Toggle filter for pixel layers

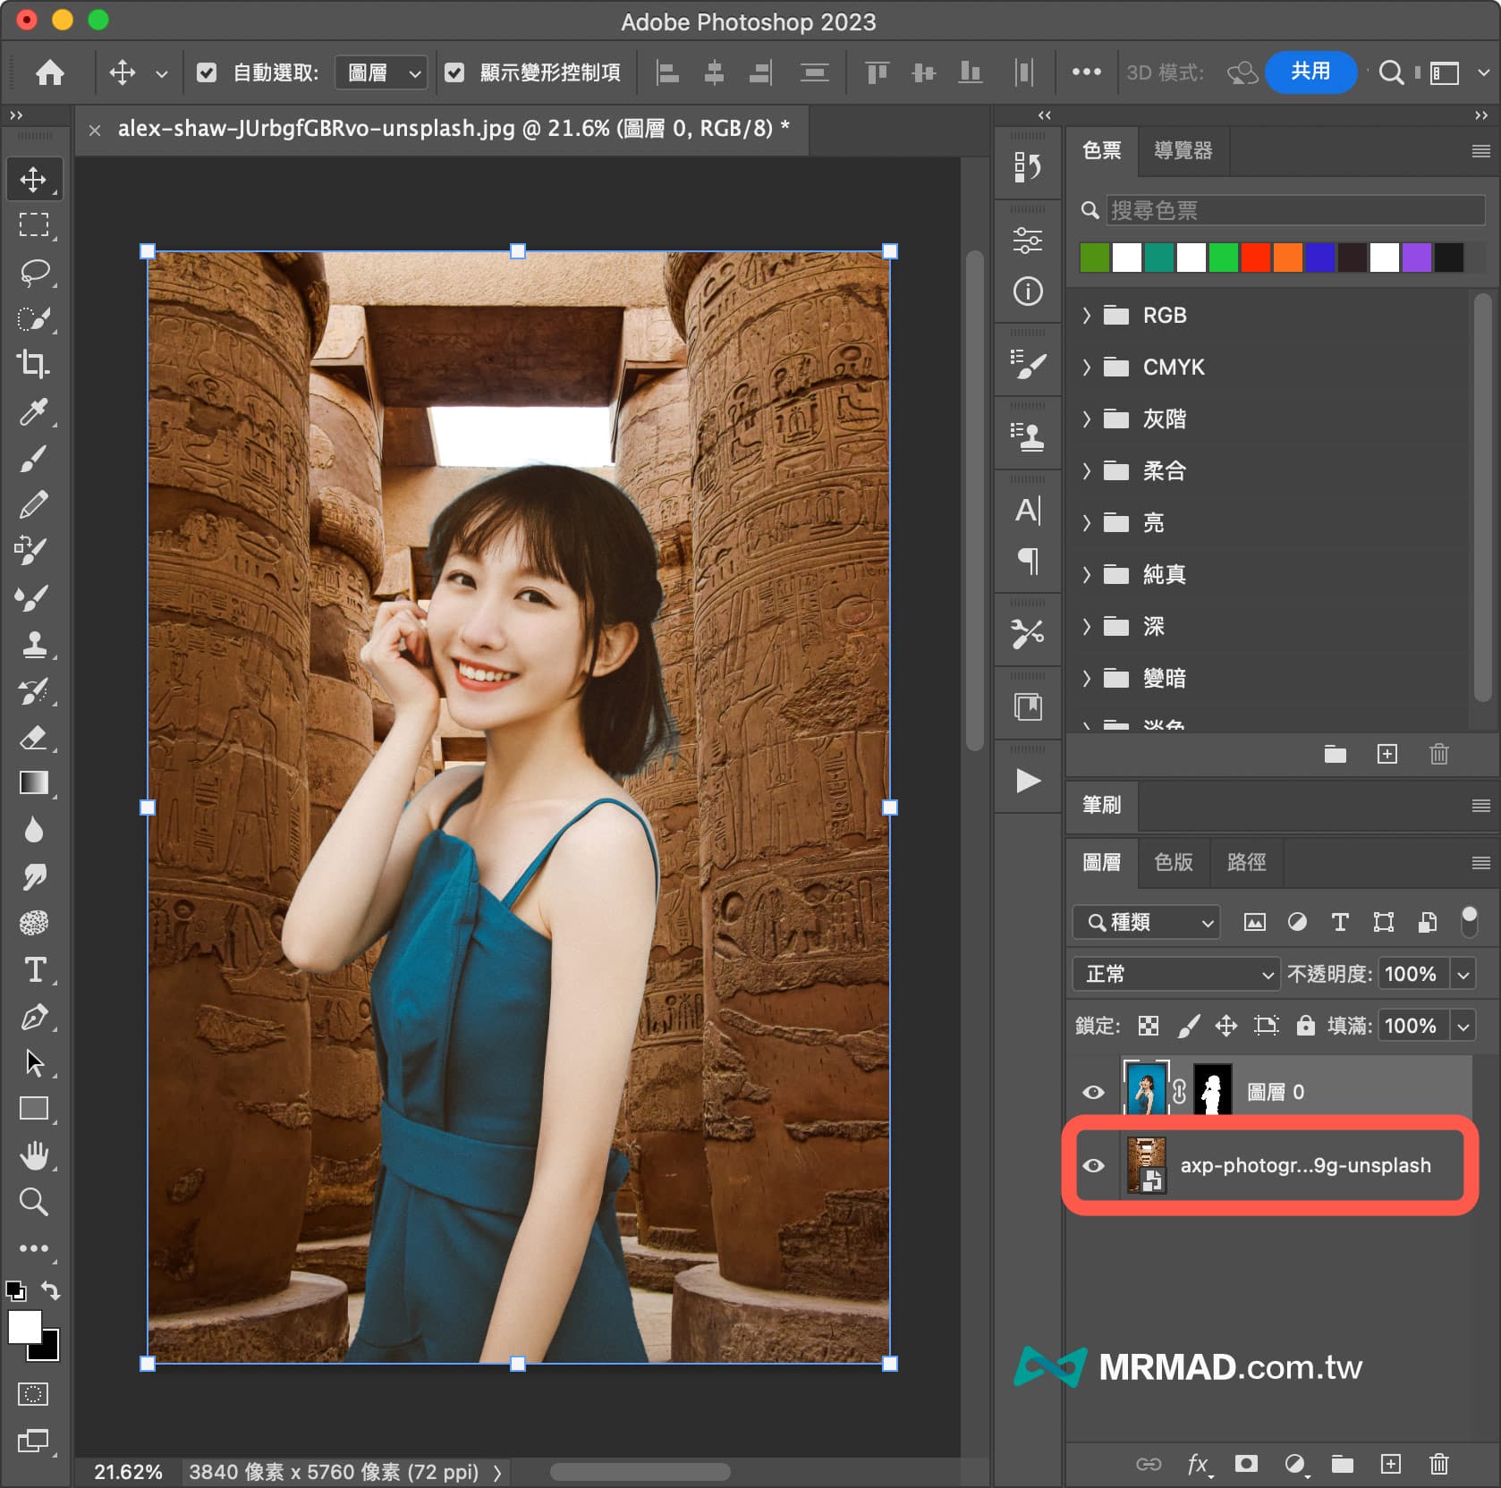click(1254, 922)
